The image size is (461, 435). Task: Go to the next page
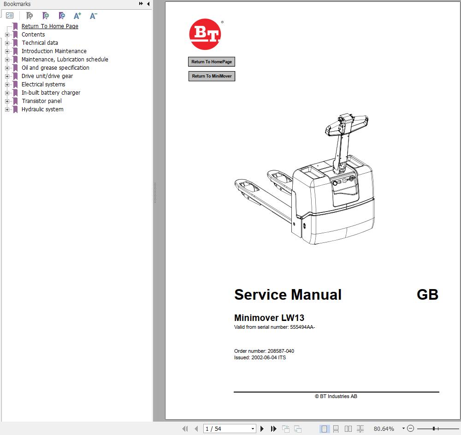tap(262, 429)
